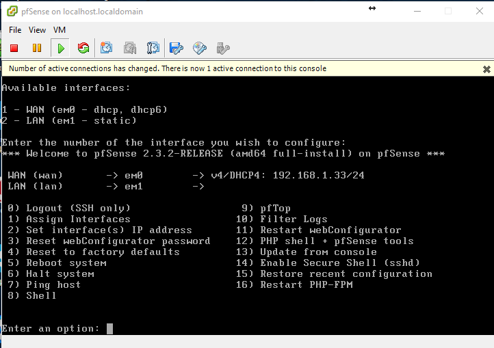Open the Snapshot Manager icon
The image size is (494, 348).
tap(153, 48)
